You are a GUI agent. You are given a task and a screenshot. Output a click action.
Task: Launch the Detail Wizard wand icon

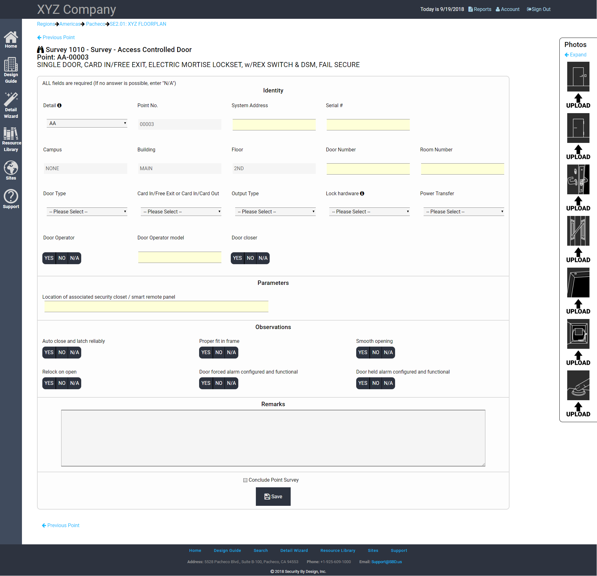point(11,99)
